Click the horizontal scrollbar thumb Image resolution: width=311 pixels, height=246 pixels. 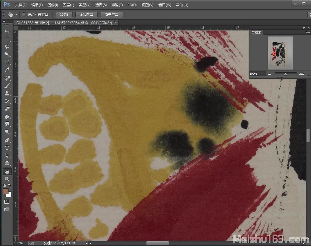(158, 243)
